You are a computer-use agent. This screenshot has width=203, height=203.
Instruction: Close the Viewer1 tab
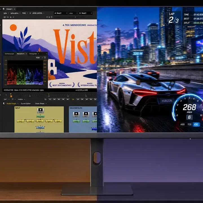(14, 9)
